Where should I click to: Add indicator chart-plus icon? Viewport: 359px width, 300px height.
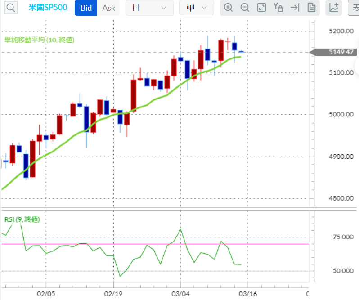click(x=334, y=8)
